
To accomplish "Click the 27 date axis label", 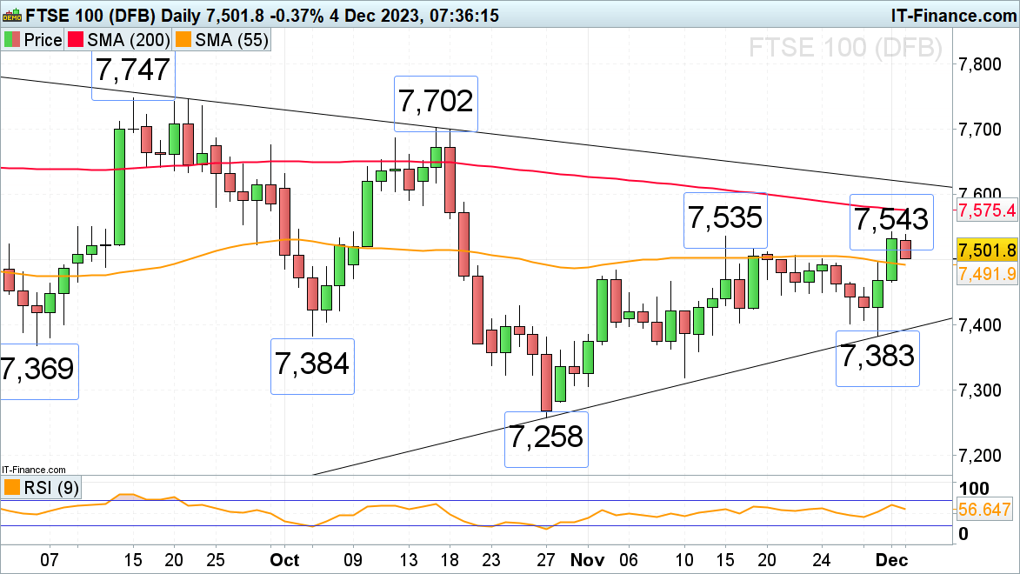I will click(546, 560).
